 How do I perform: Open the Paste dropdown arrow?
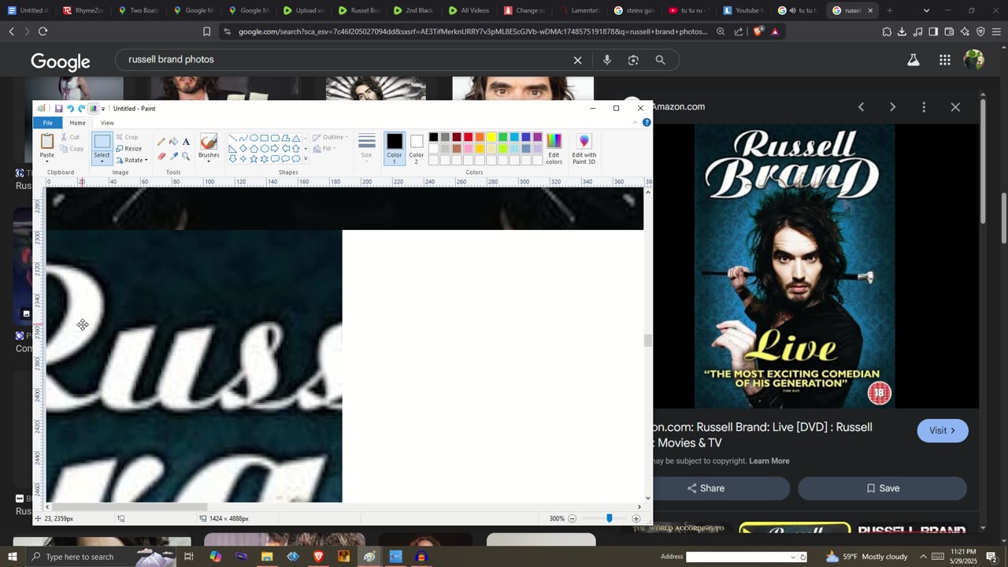tap(47, 161)
